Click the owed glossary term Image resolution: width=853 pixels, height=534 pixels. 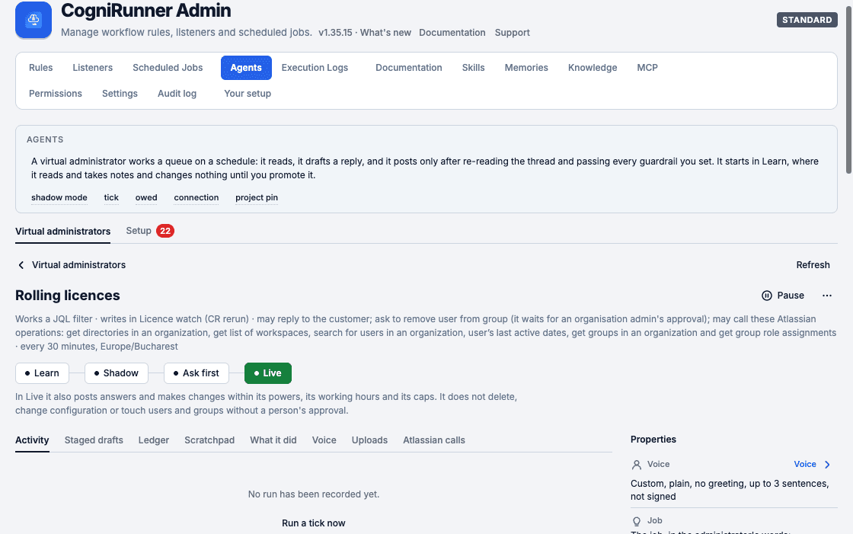pos(146,197)
